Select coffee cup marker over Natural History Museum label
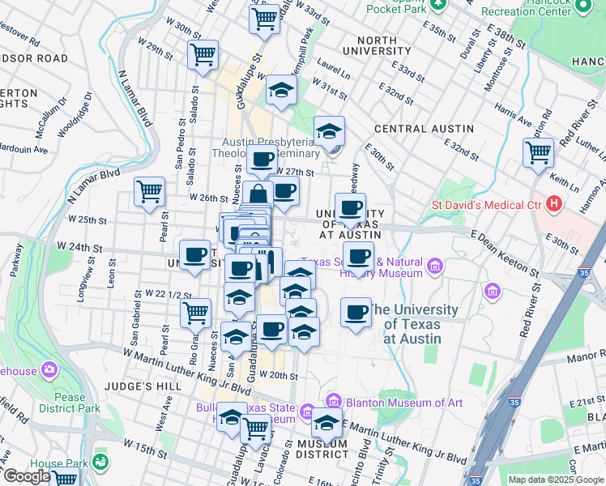The width and height of the screenshot is (606, 486). pos(358,259)
